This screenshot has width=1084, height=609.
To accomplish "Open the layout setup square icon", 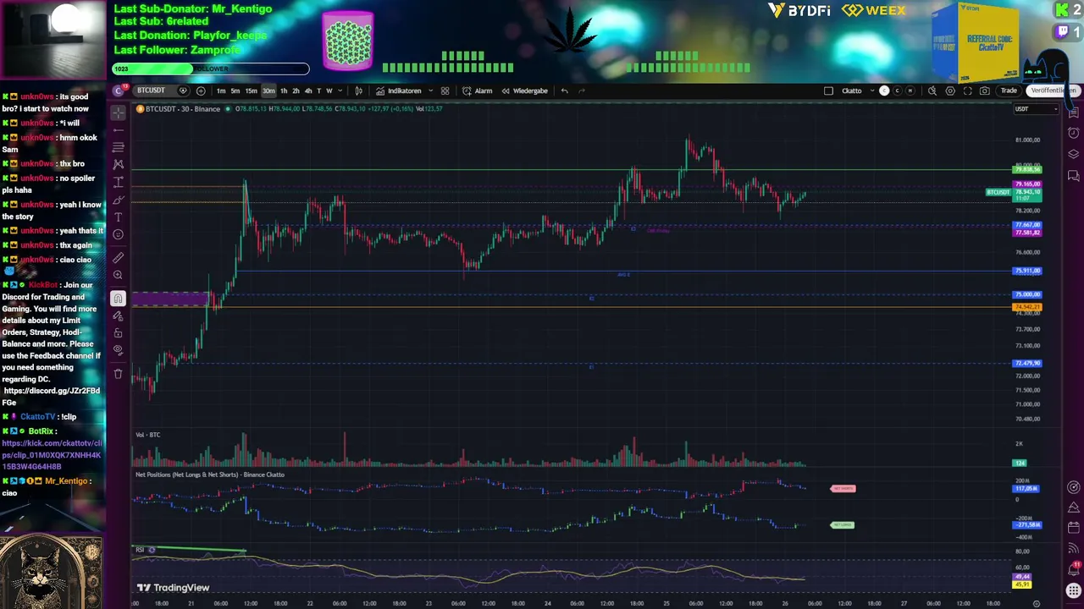I will [828, 91].
